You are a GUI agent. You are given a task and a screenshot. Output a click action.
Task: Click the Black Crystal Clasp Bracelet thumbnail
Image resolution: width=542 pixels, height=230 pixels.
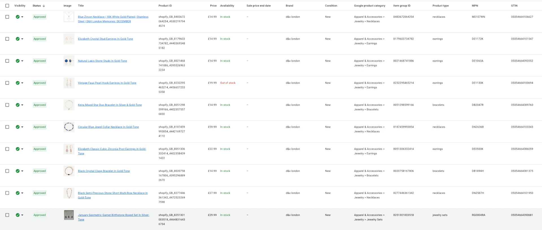pyautogui.click(x=69, y=171)
